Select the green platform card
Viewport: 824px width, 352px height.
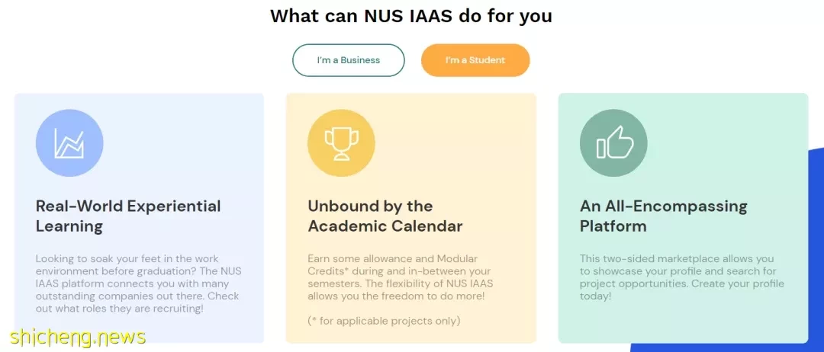point(683,218)
